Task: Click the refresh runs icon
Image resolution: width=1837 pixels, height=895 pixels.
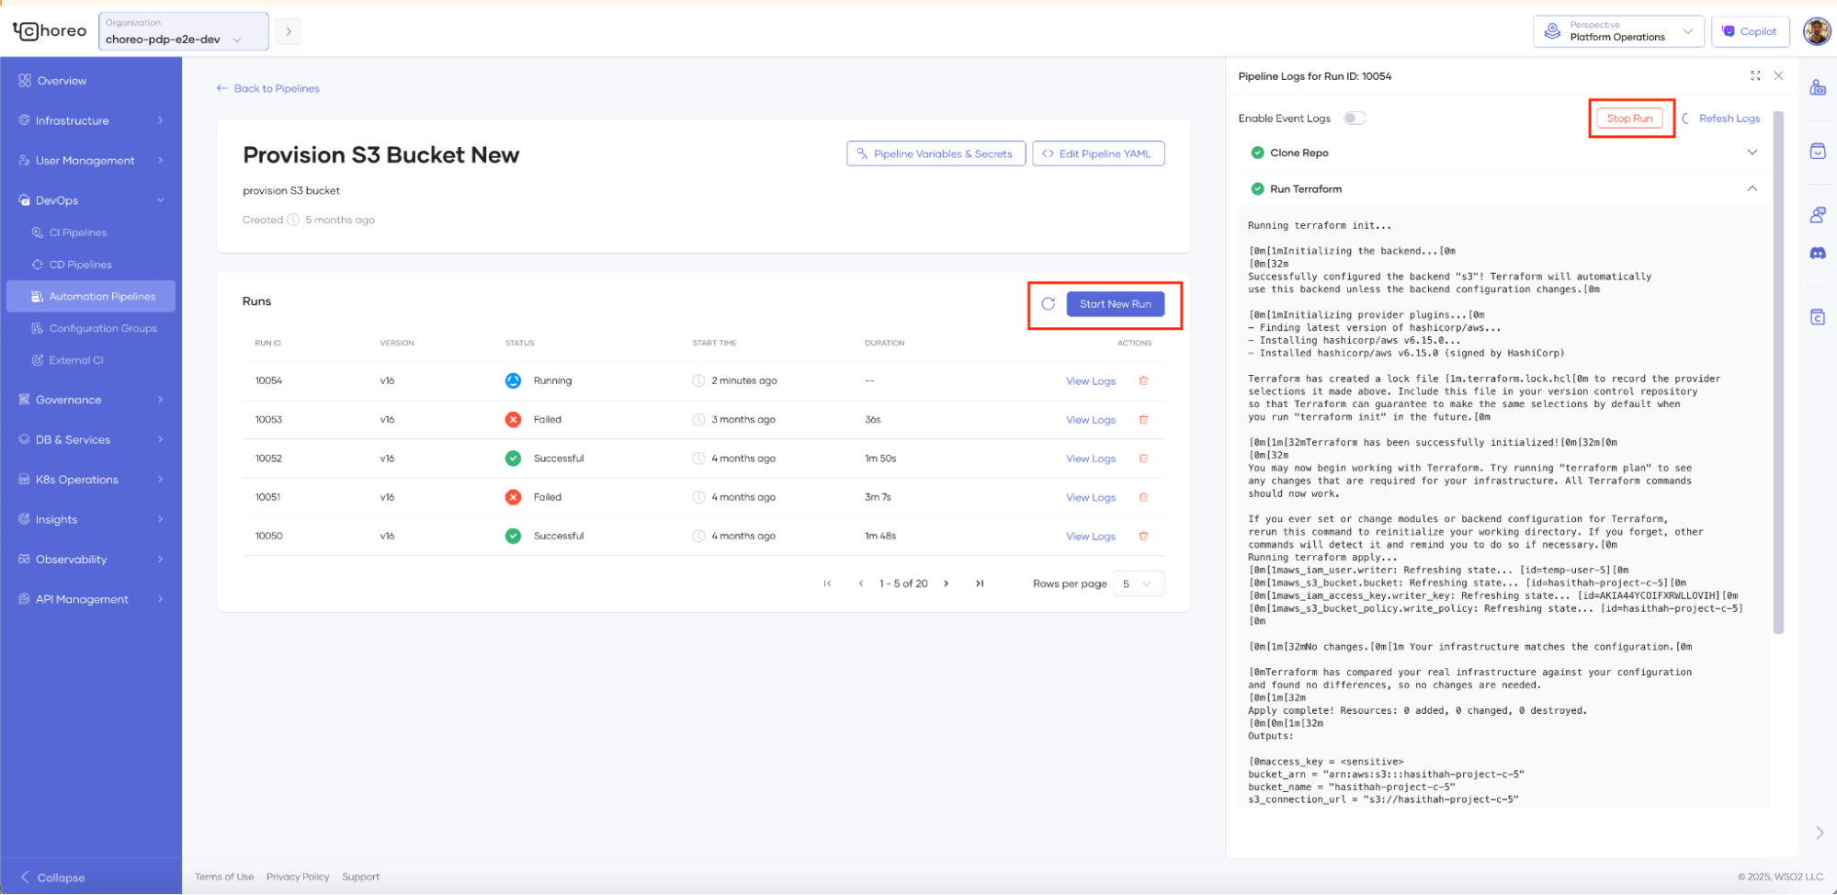Action: pos(1048,304)
